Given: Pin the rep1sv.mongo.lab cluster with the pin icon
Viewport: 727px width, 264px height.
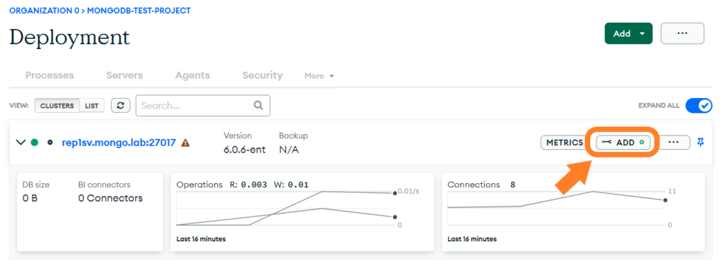Looking at the screenshot, I should click(701, 143).
